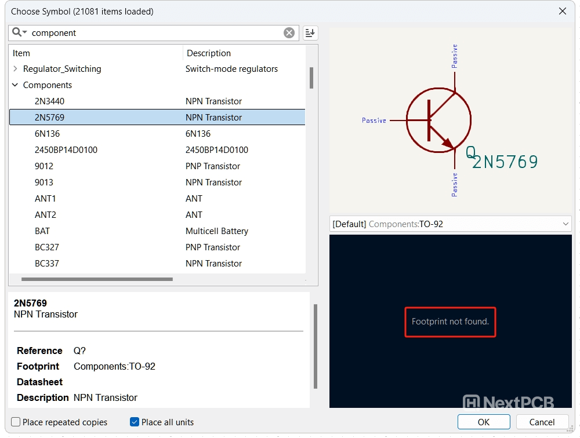The height and width of the screenshot is (438, 580).
Task: Enable Place repeated copies checkbox
Action: coord(16,422)
